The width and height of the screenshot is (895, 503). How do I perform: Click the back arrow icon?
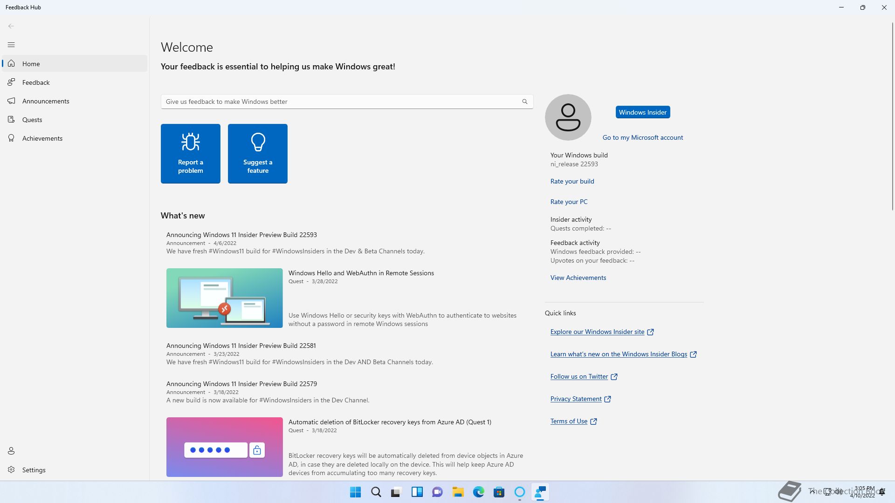(11, 26)
